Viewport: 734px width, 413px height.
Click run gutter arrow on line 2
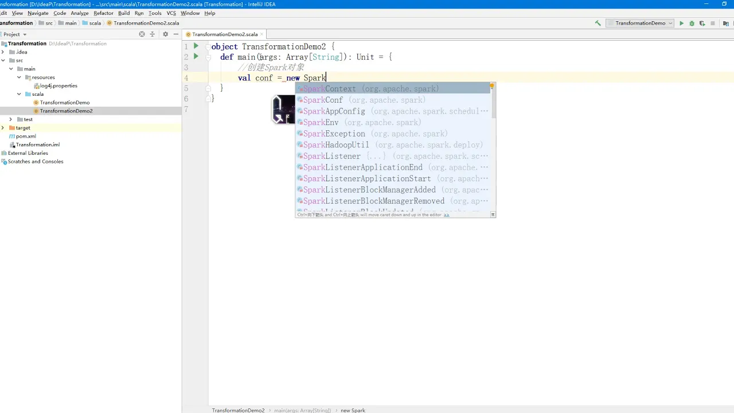pyautogui.click(x=196, y=56)
